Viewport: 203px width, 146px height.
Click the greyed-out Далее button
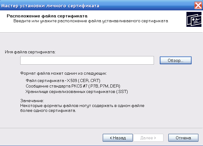click(148, 138)
